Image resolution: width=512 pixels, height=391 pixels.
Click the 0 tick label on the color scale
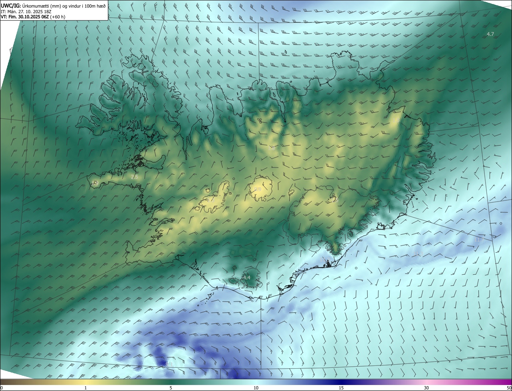pos(1,388)
